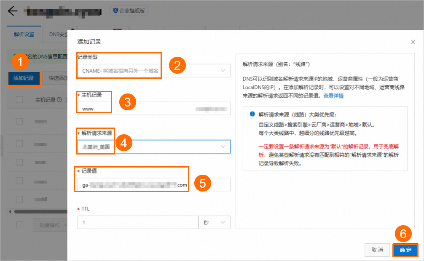Check the third record row checkbox
Image resolution: width=424 pixels, height=261 pixels.
coord(19,162)
